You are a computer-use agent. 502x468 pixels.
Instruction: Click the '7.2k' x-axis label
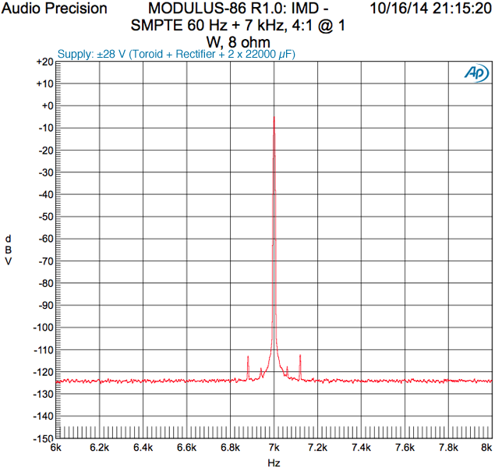pos(317,448)
